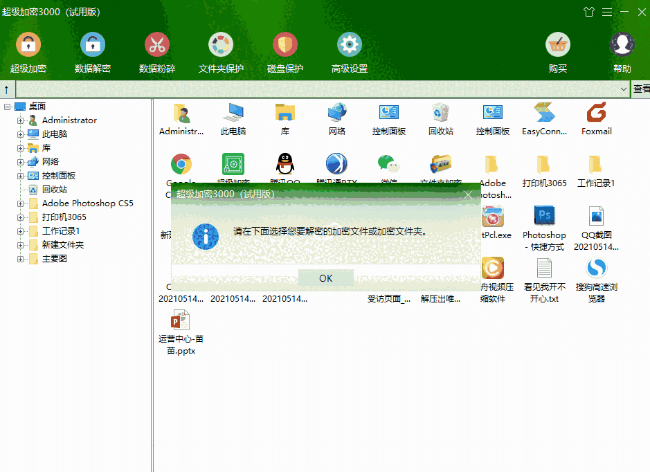This screenshot has height=472, width=650.
Task: Click the 购买 purchase cart icon
Action: pos(558,47)
